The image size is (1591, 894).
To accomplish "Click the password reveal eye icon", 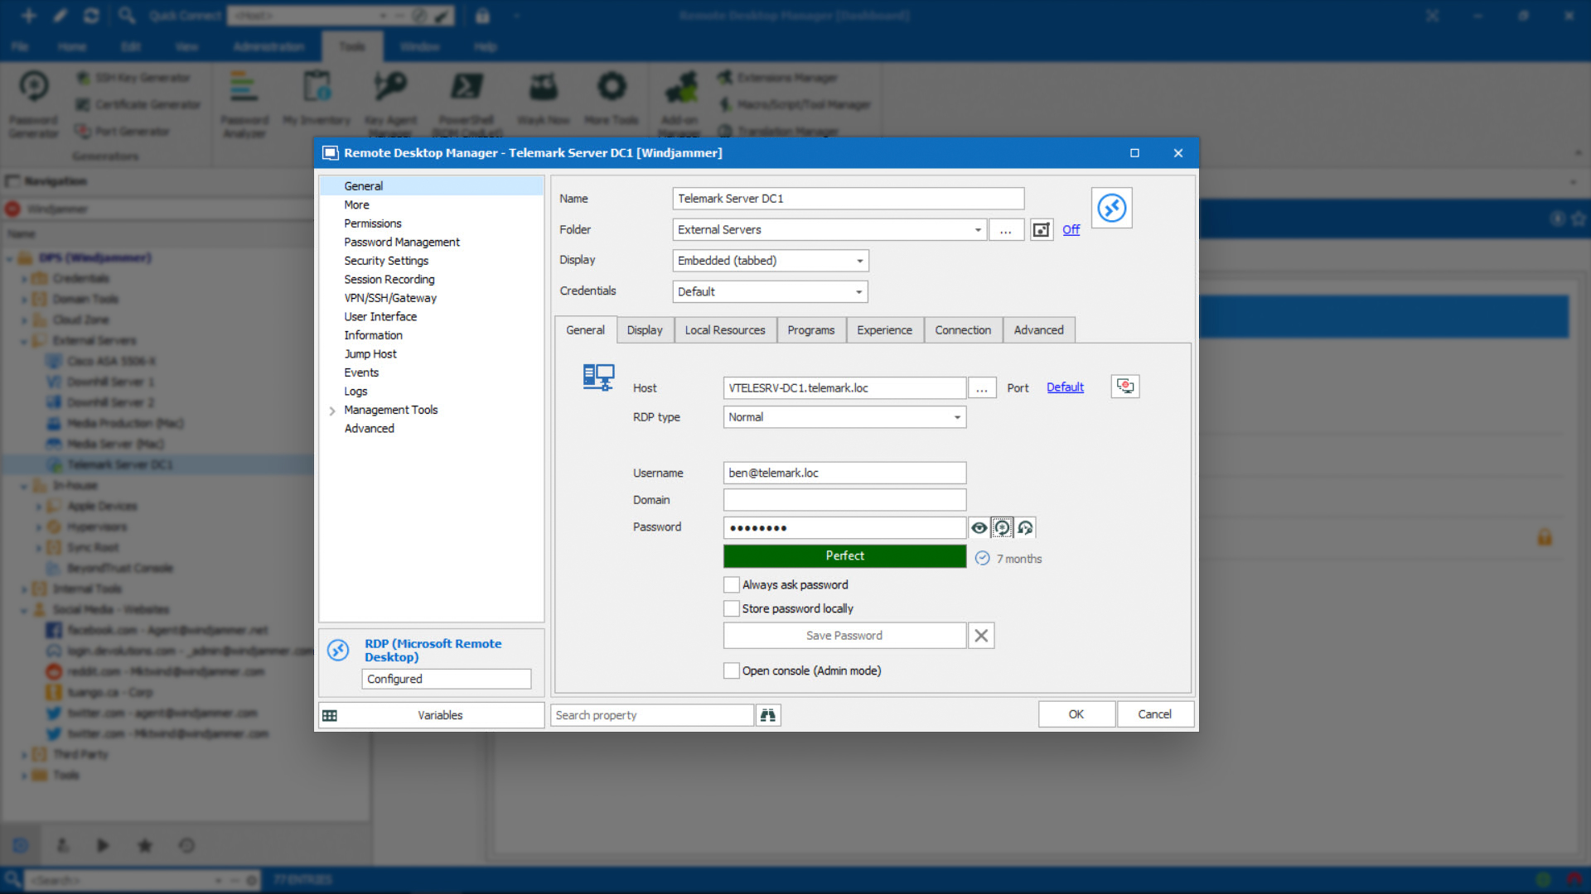I will point(979,527).
